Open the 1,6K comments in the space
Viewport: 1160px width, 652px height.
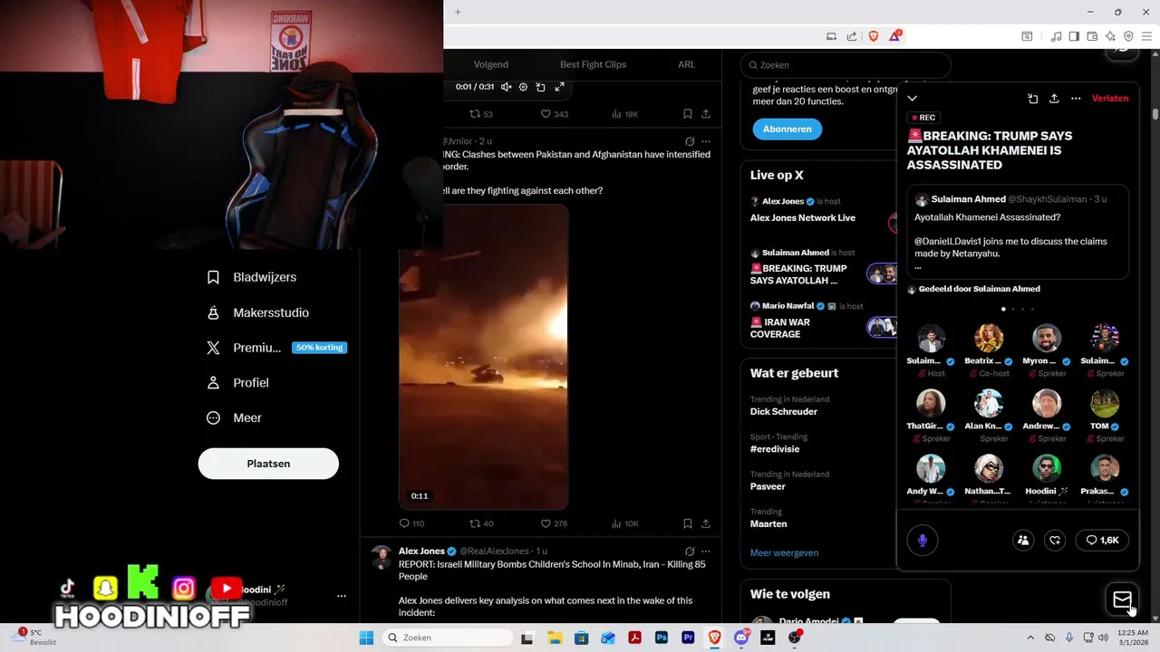click(1102, 541)
